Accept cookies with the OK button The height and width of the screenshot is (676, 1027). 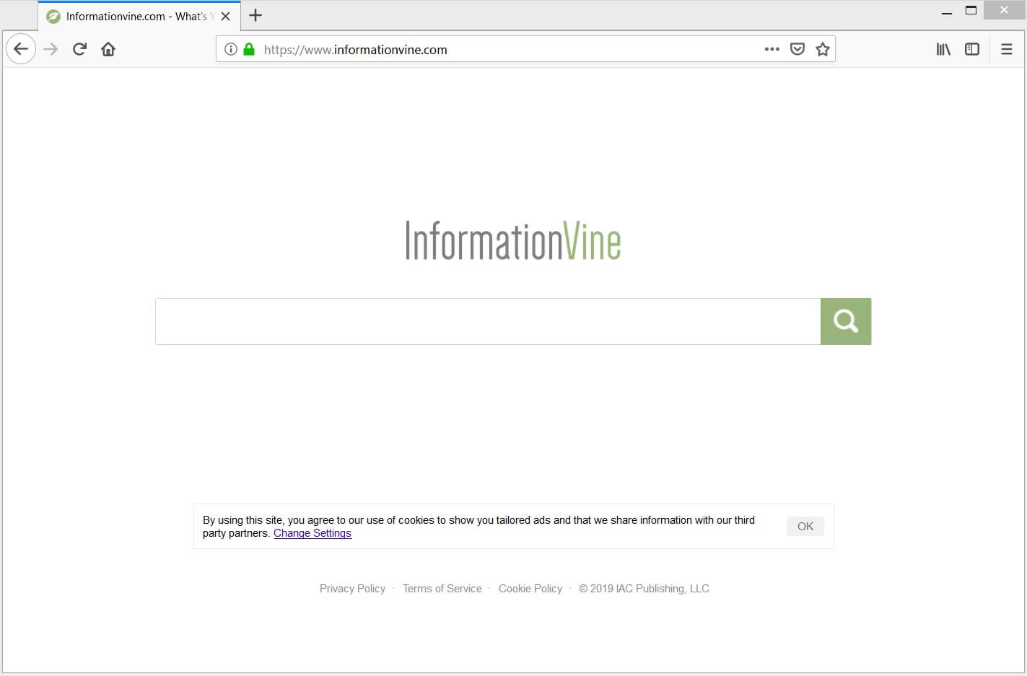pos(805,526)
